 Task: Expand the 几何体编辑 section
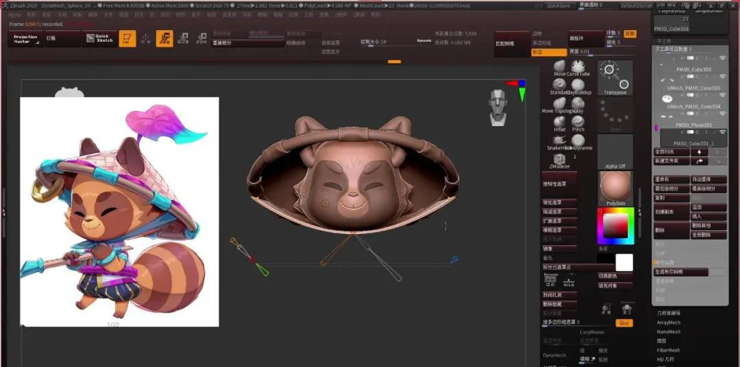pyautogui.click(x=668, y=313)
